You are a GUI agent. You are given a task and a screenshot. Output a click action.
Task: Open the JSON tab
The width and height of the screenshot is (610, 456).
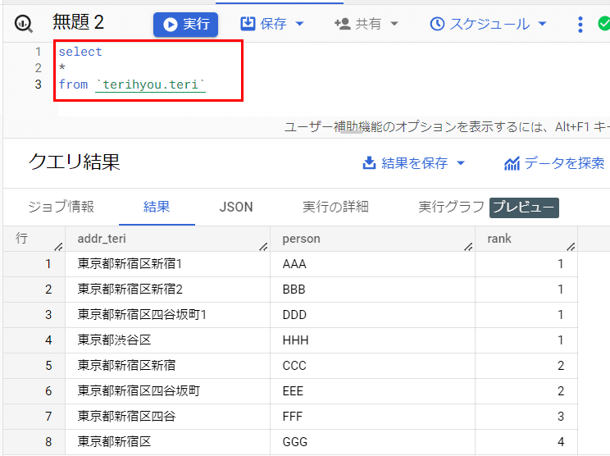(x=236, y=207)
